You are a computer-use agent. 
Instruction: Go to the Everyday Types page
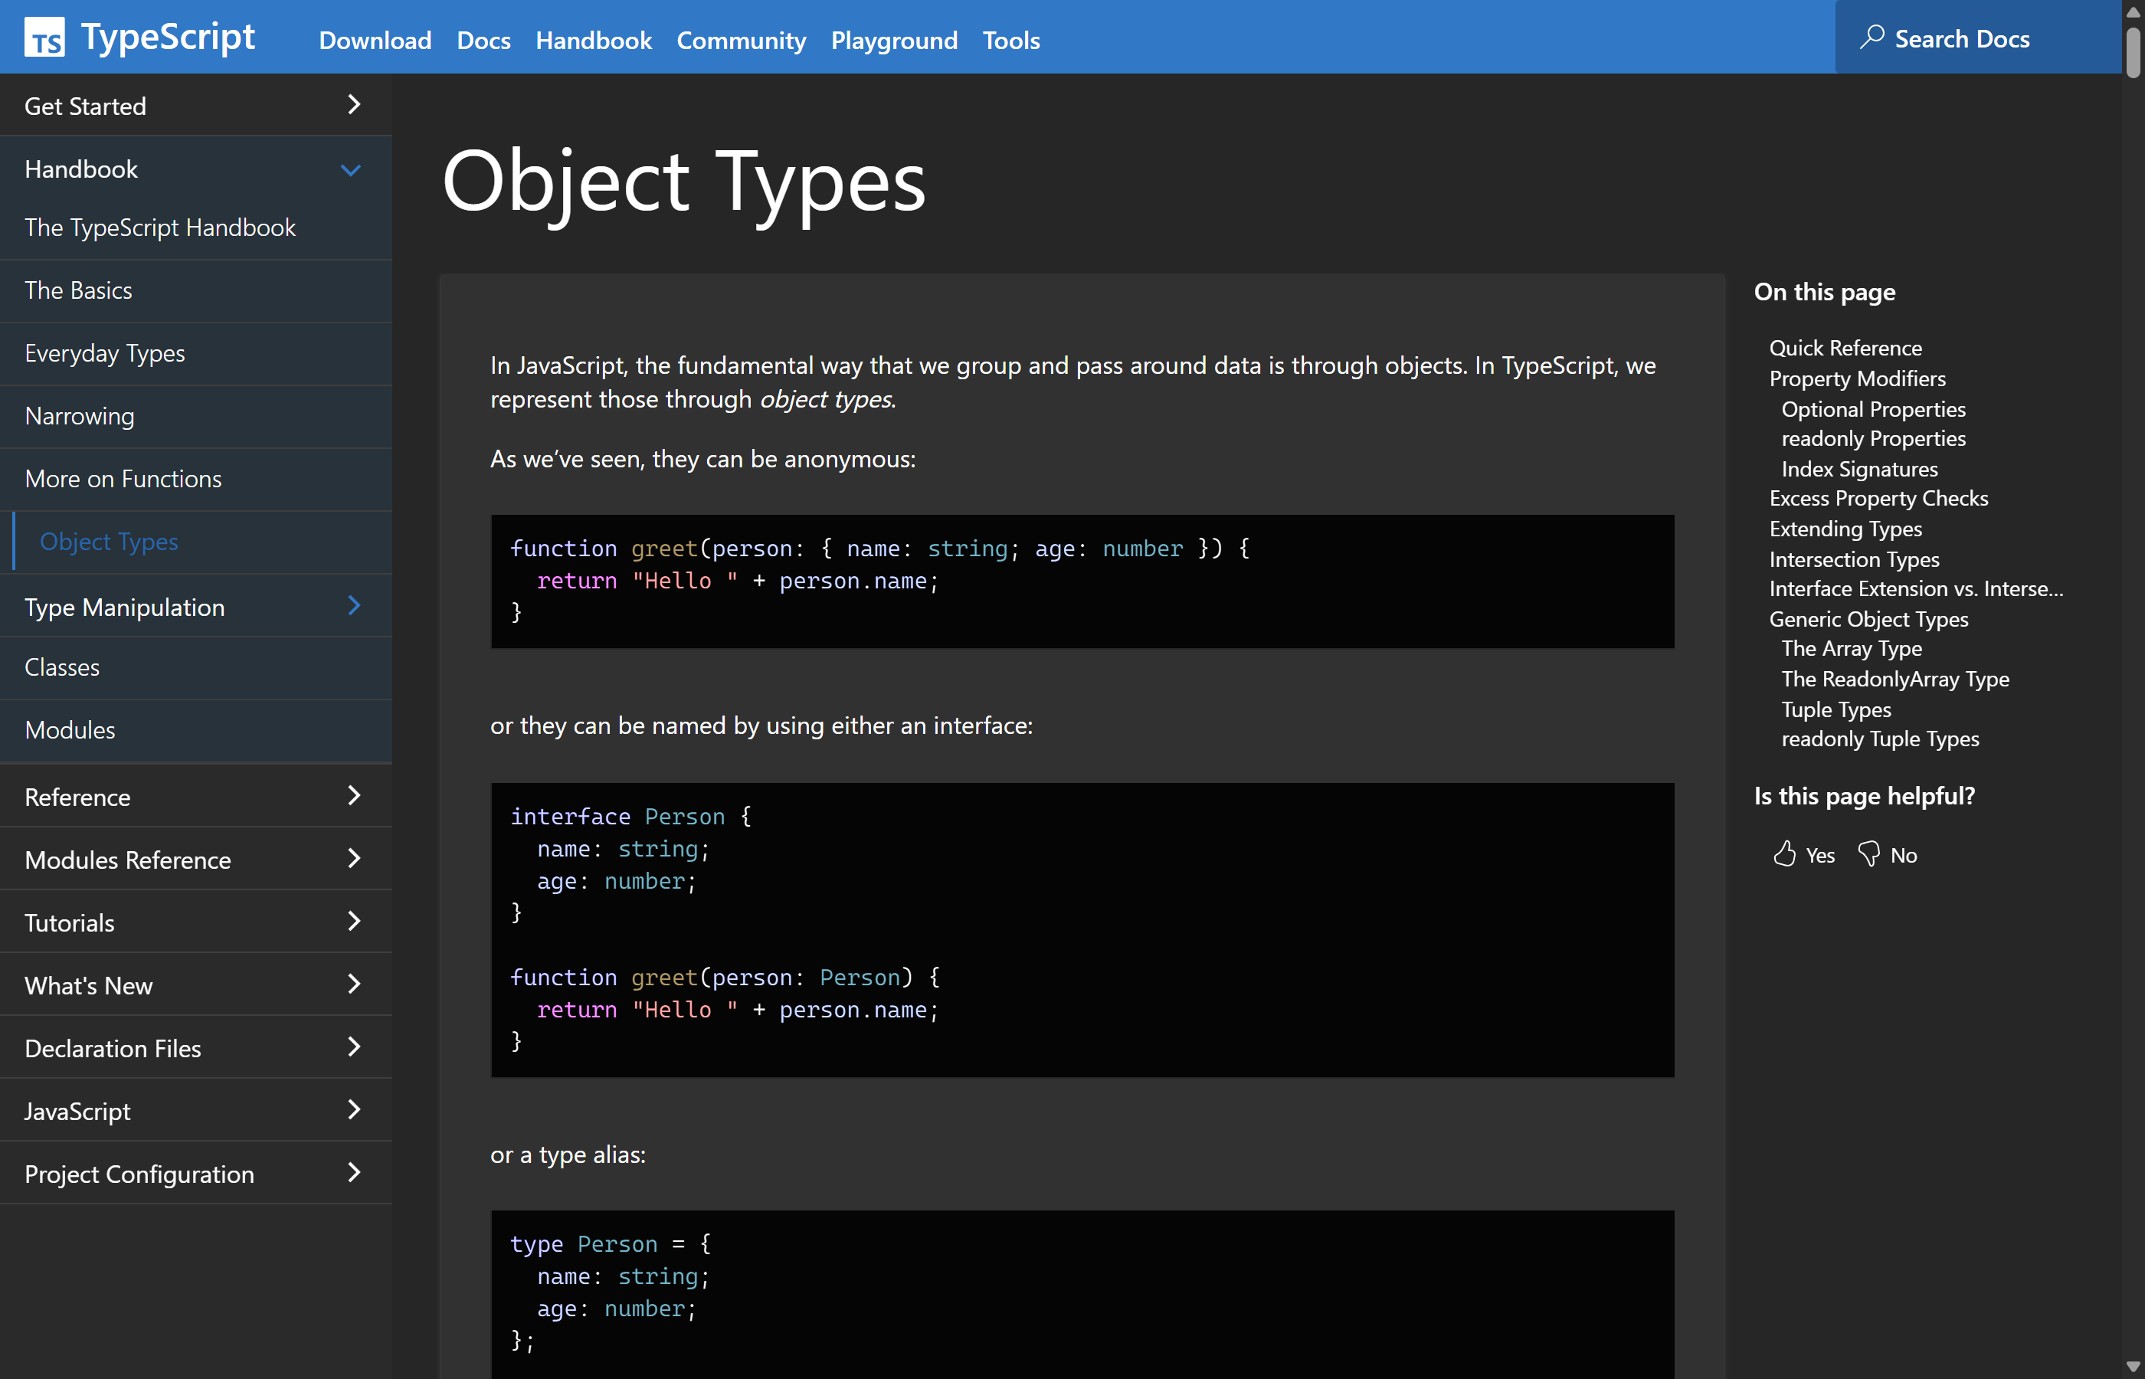(x=105, y=353)
